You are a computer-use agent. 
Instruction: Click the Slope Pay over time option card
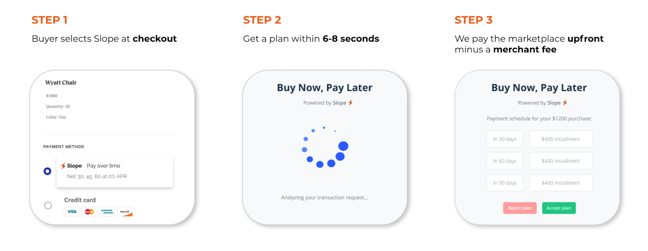pos(115,171)
